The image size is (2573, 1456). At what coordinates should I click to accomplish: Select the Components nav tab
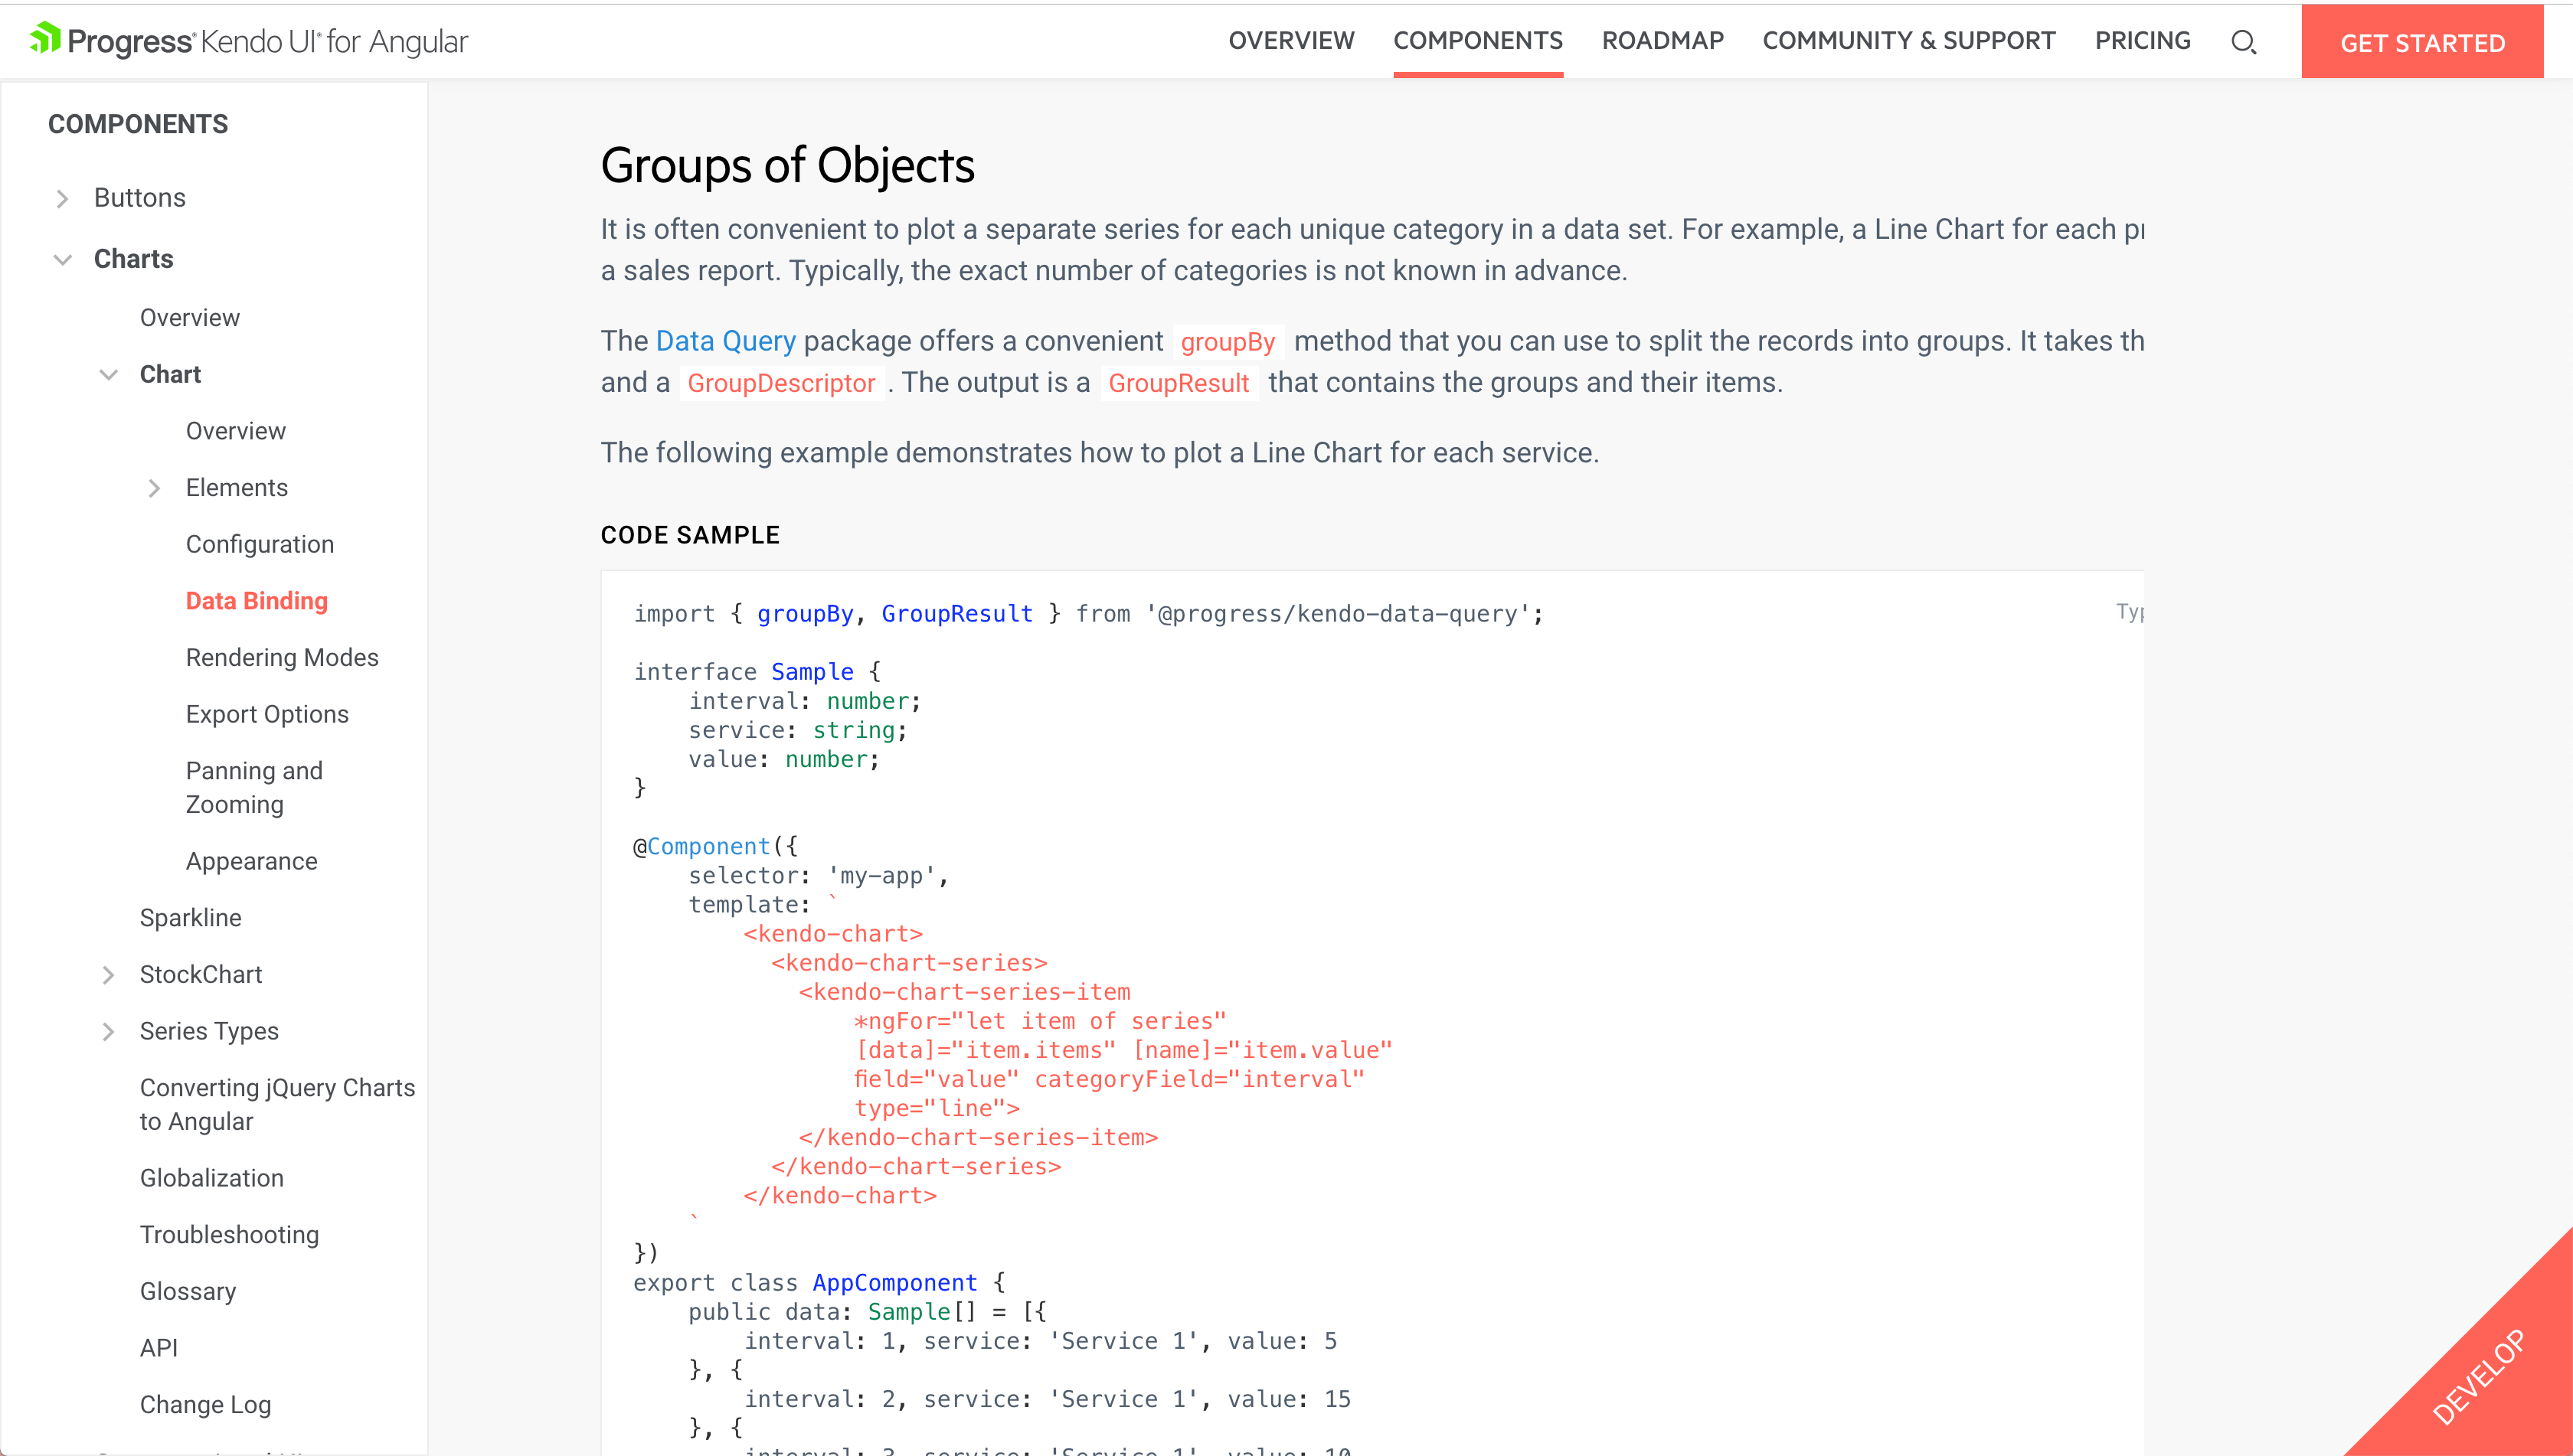pyautogui.click(x=1478, y=41)
